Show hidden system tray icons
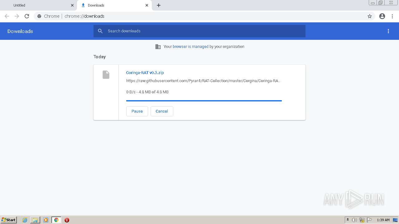Screen dimensions: 399x224 (348, 220)
